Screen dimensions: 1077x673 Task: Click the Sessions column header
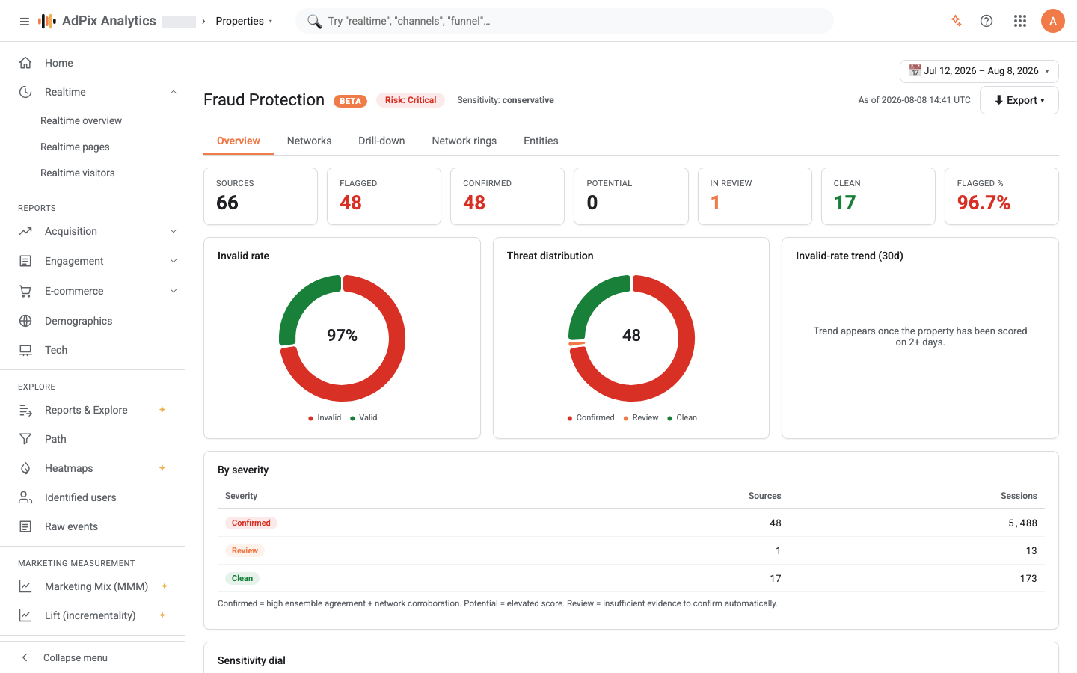1019,496
